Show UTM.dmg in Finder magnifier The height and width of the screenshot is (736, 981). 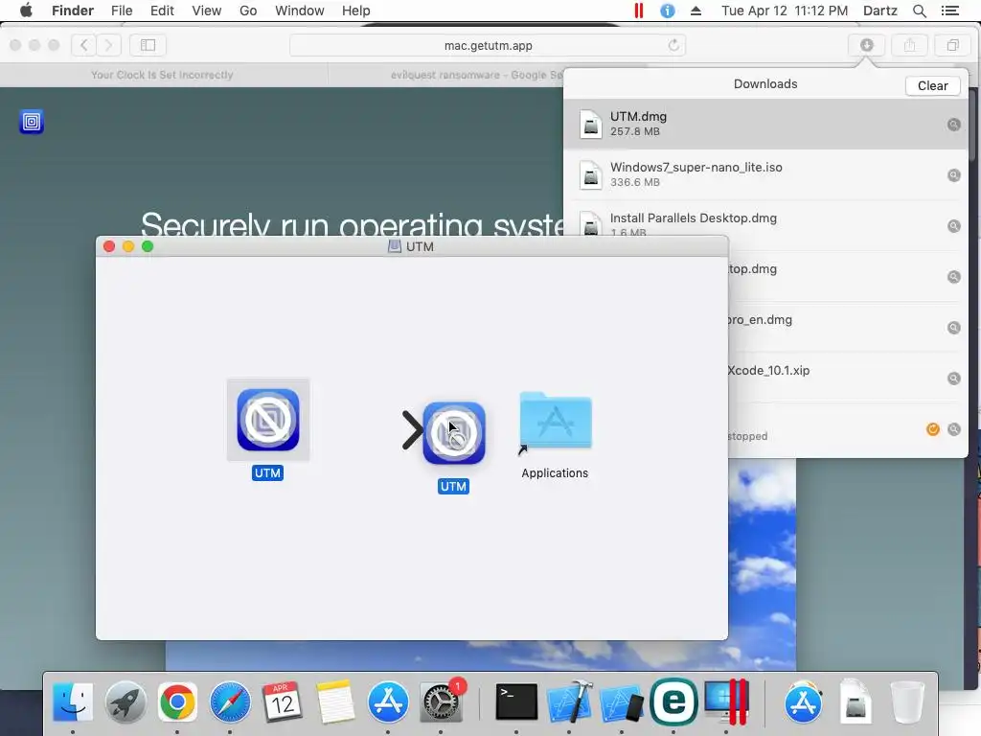click(x=953, y=125)
